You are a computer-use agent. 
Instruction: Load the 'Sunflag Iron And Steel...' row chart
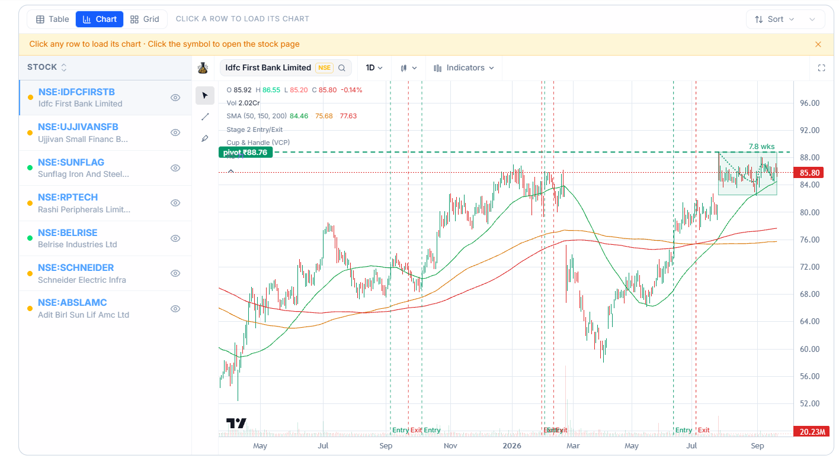coord(105,168)
